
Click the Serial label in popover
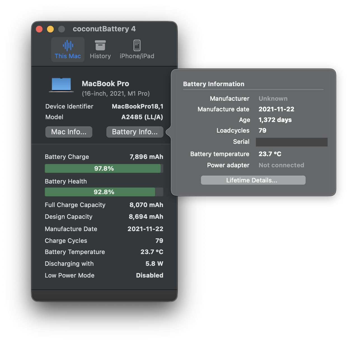tap(241, 142)
